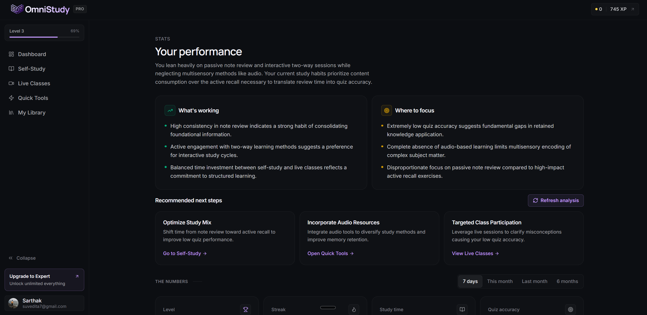
Task: Open the Upgrade to Expert card
Action: click(44, 280)
